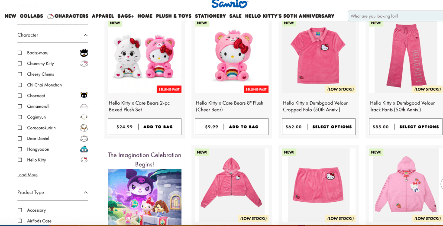Screen dimensions: 443x226
Task: Click the Sanrio logo at top
Action: click(x=230, y=4)
